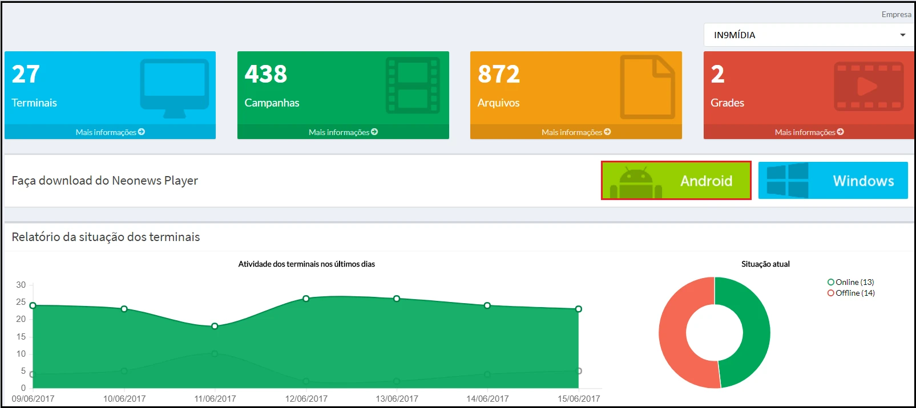916x408 pixels.
Task: Open Mais informações for Arquivos
Action: (576, 132)
